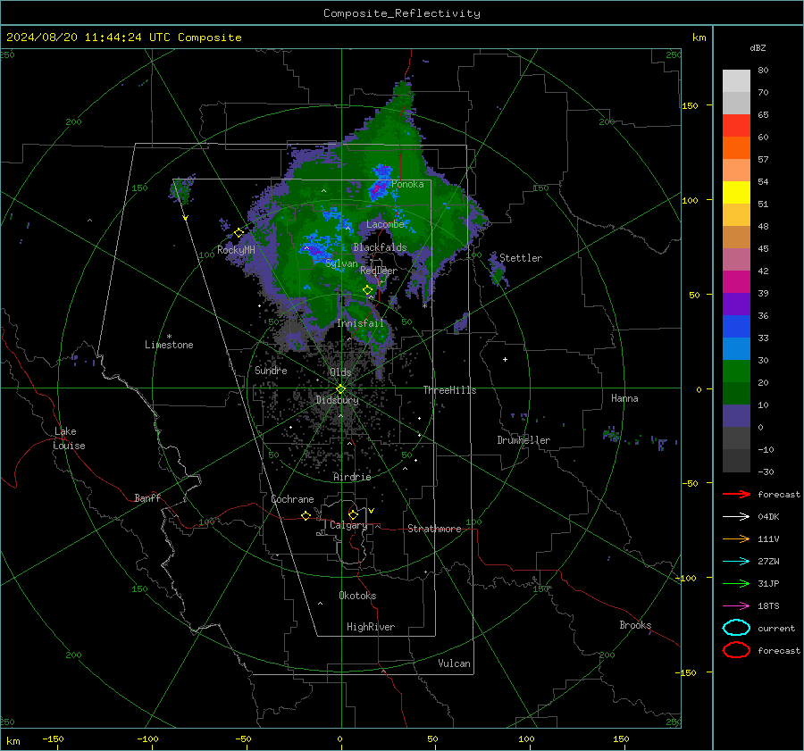Click the cyan current ellipse icon
804x751 pixels.
736,628
